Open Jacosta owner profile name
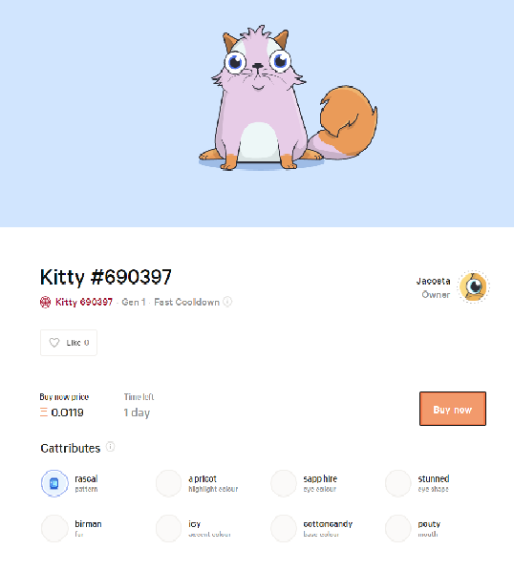The width and height of the screenshot is (514, 571). click(433, 281)
